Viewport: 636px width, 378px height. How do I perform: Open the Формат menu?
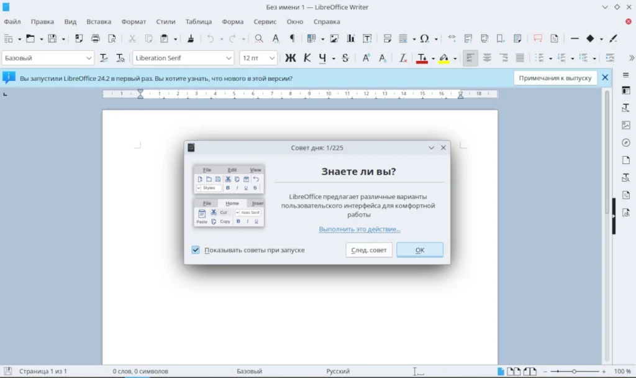click(x=134, y=22)
